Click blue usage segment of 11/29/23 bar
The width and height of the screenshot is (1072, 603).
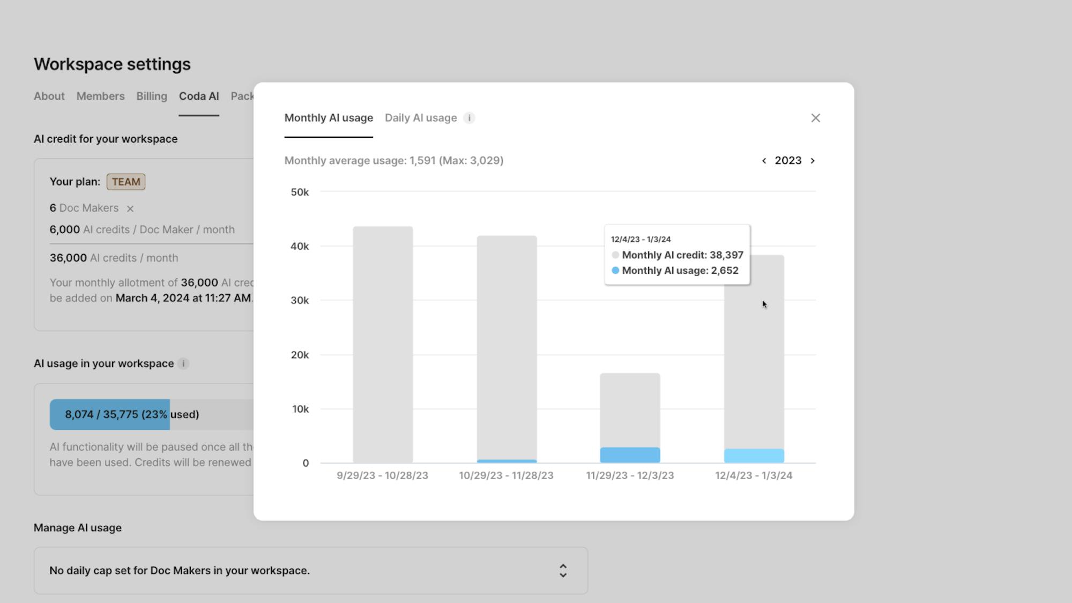(x=630, y=455)
